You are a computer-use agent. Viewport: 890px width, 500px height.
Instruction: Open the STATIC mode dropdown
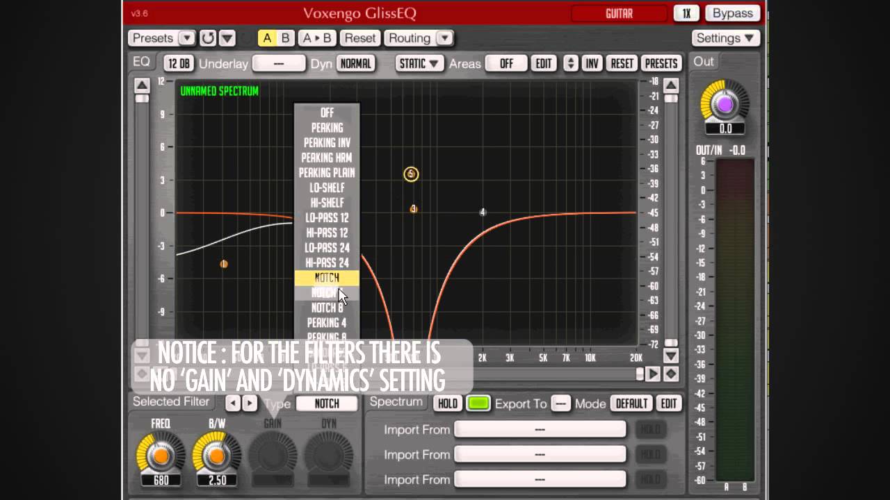click(419, 64)
